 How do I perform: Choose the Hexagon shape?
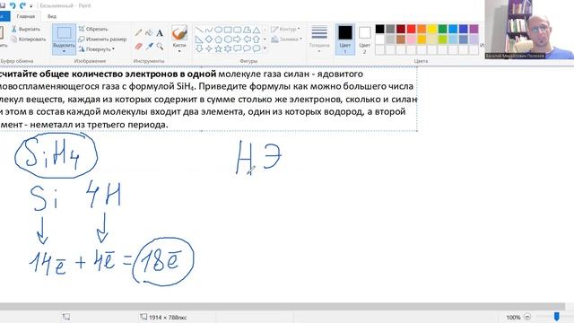click(x=228, y=39)
